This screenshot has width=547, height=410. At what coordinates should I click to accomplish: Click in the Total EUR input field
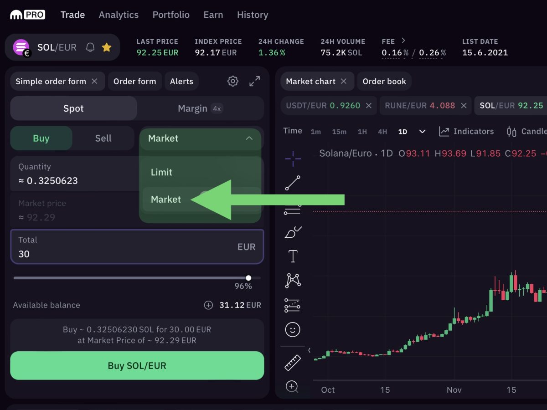pyautogui.click(x=137, y=247)
